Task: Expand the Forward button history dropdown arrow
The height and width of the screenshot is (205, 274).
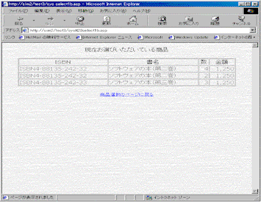Action: [65, 20]
